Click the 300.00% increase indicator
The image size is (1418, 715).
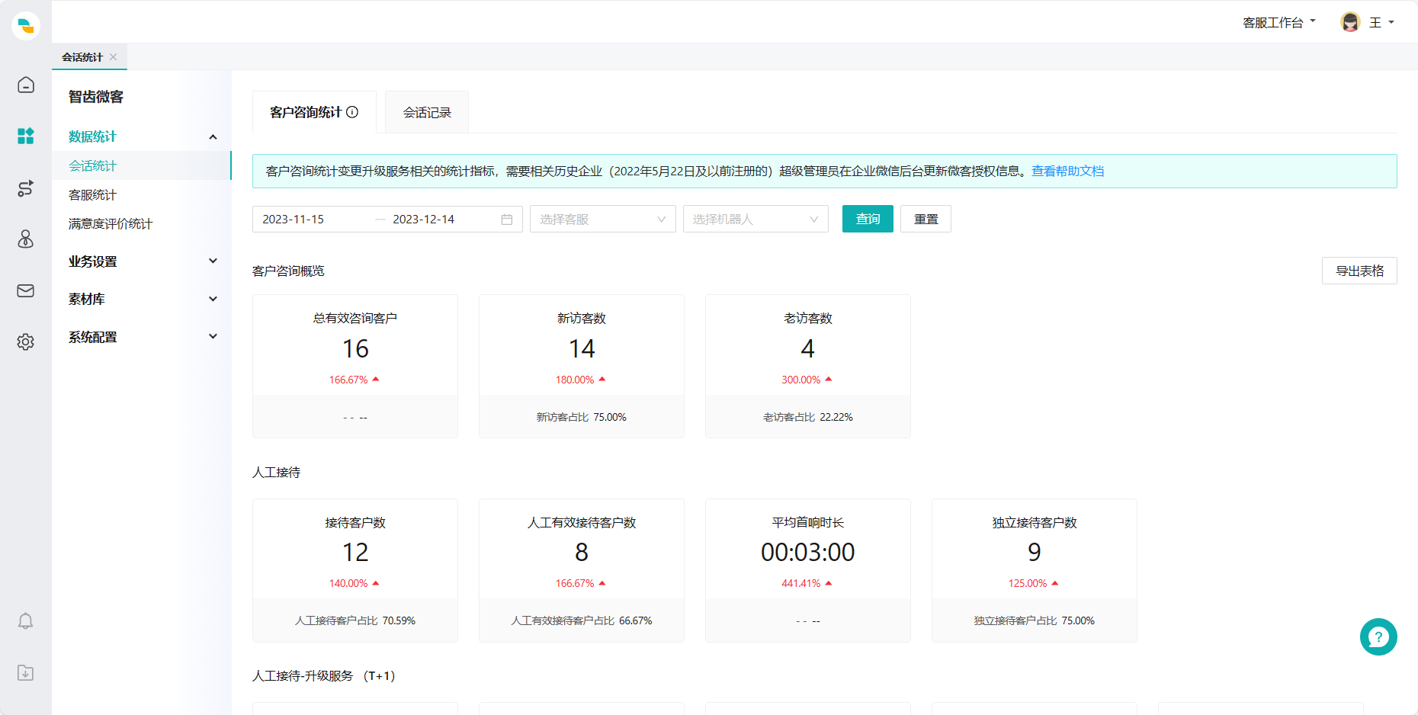click(x=807, y=380)
